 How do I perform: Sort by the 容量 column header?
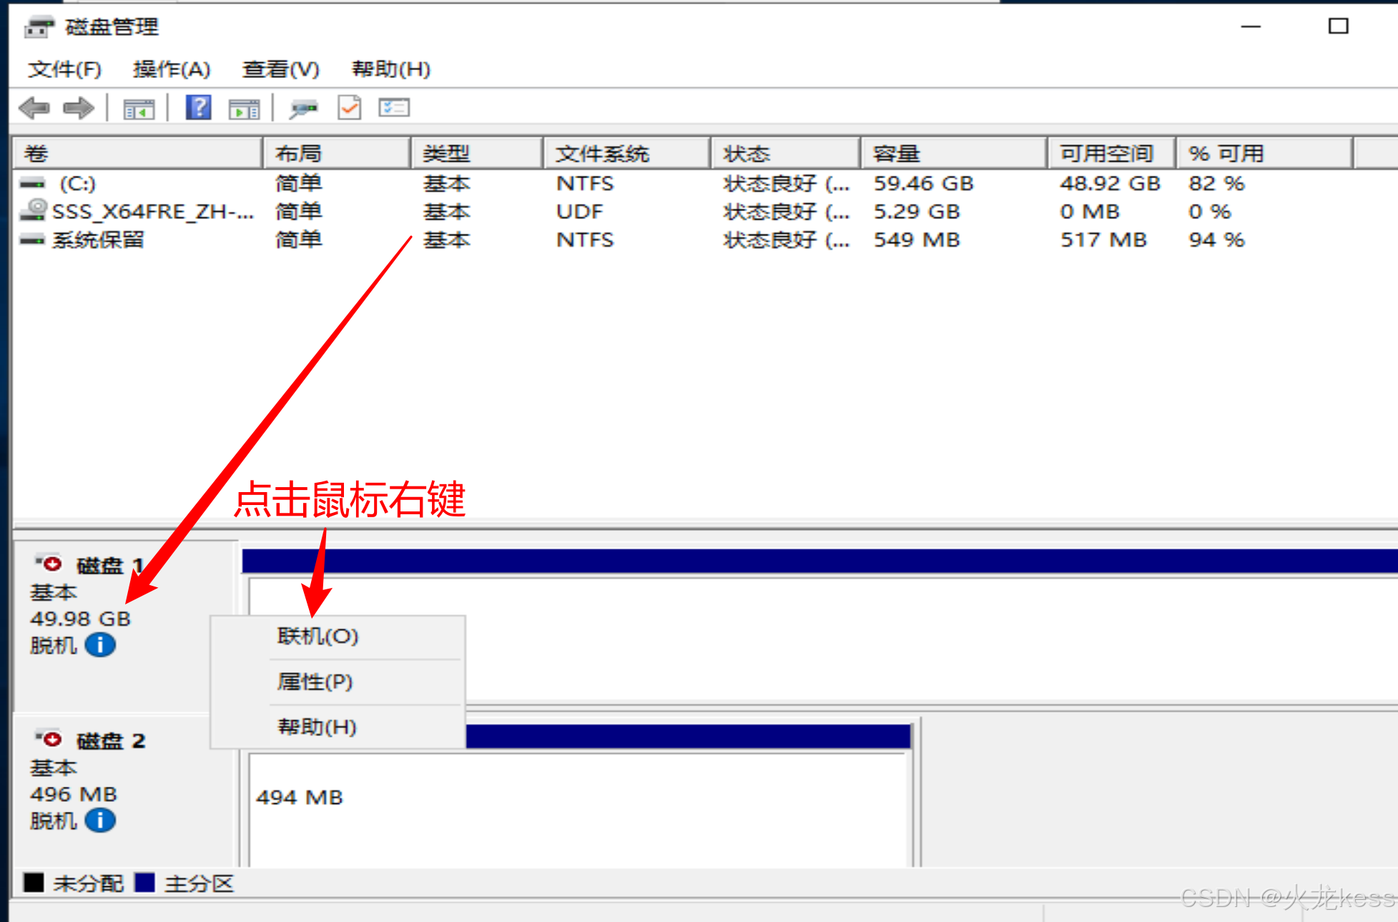coord(895,154)
